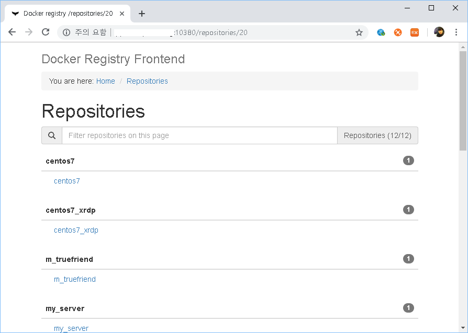
Task: Reload the page with the refresh icon
Action: click(46, 32)
